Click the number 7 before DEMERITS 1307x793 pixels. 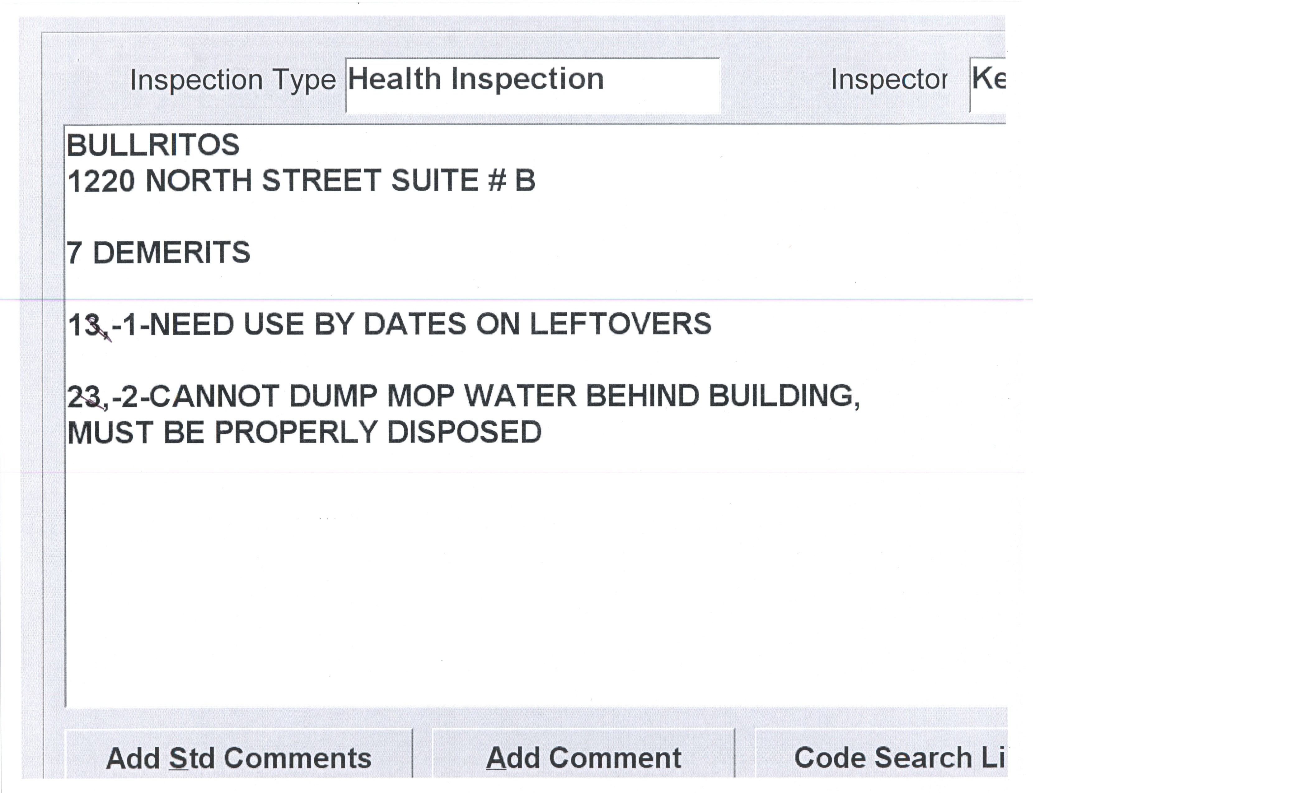point(74,253)
